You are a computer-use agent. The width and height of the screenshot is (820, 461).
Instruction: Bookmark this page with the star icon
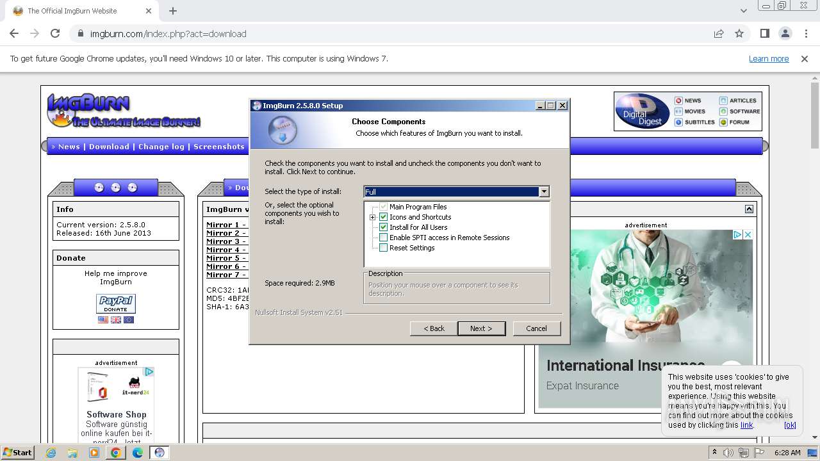[x=739, y=33]
